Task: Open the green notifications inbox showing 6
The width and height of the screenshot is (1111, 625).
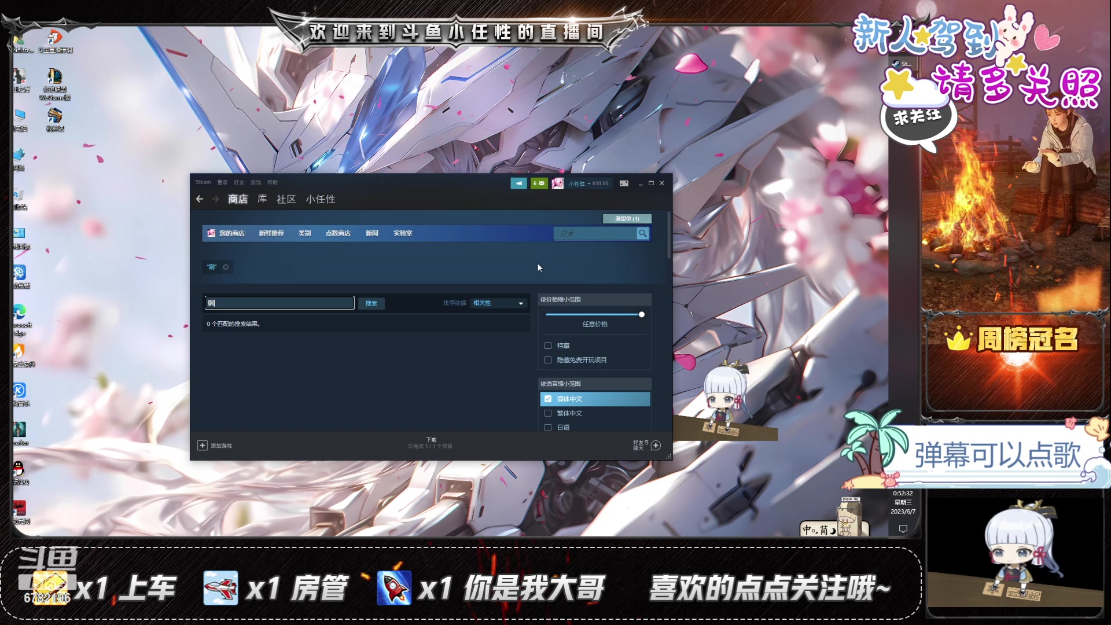Action: pyautogui.click(x=539, y=183)
